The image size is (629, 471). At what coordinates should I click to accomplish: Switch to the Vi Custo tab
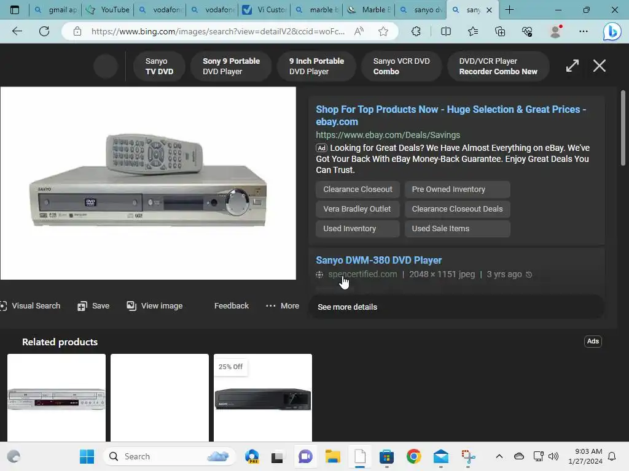[265, 10]
